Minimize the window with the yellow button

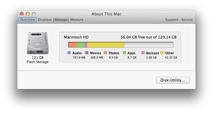(x=28, y=14)
